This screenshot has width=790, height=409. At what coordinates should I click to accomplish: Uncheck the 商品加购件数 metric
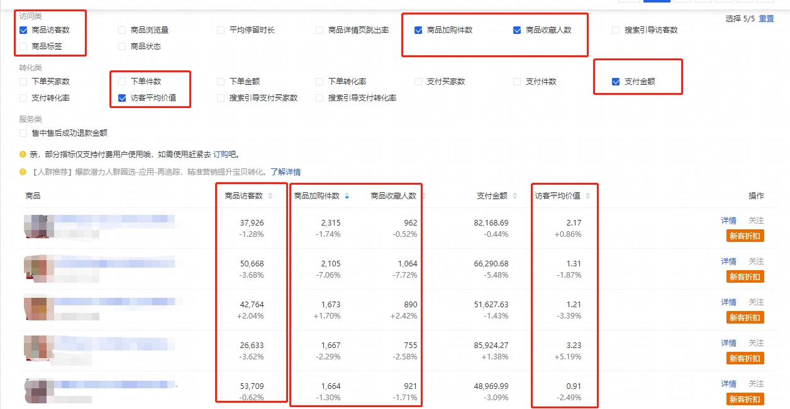coord(417,30)
